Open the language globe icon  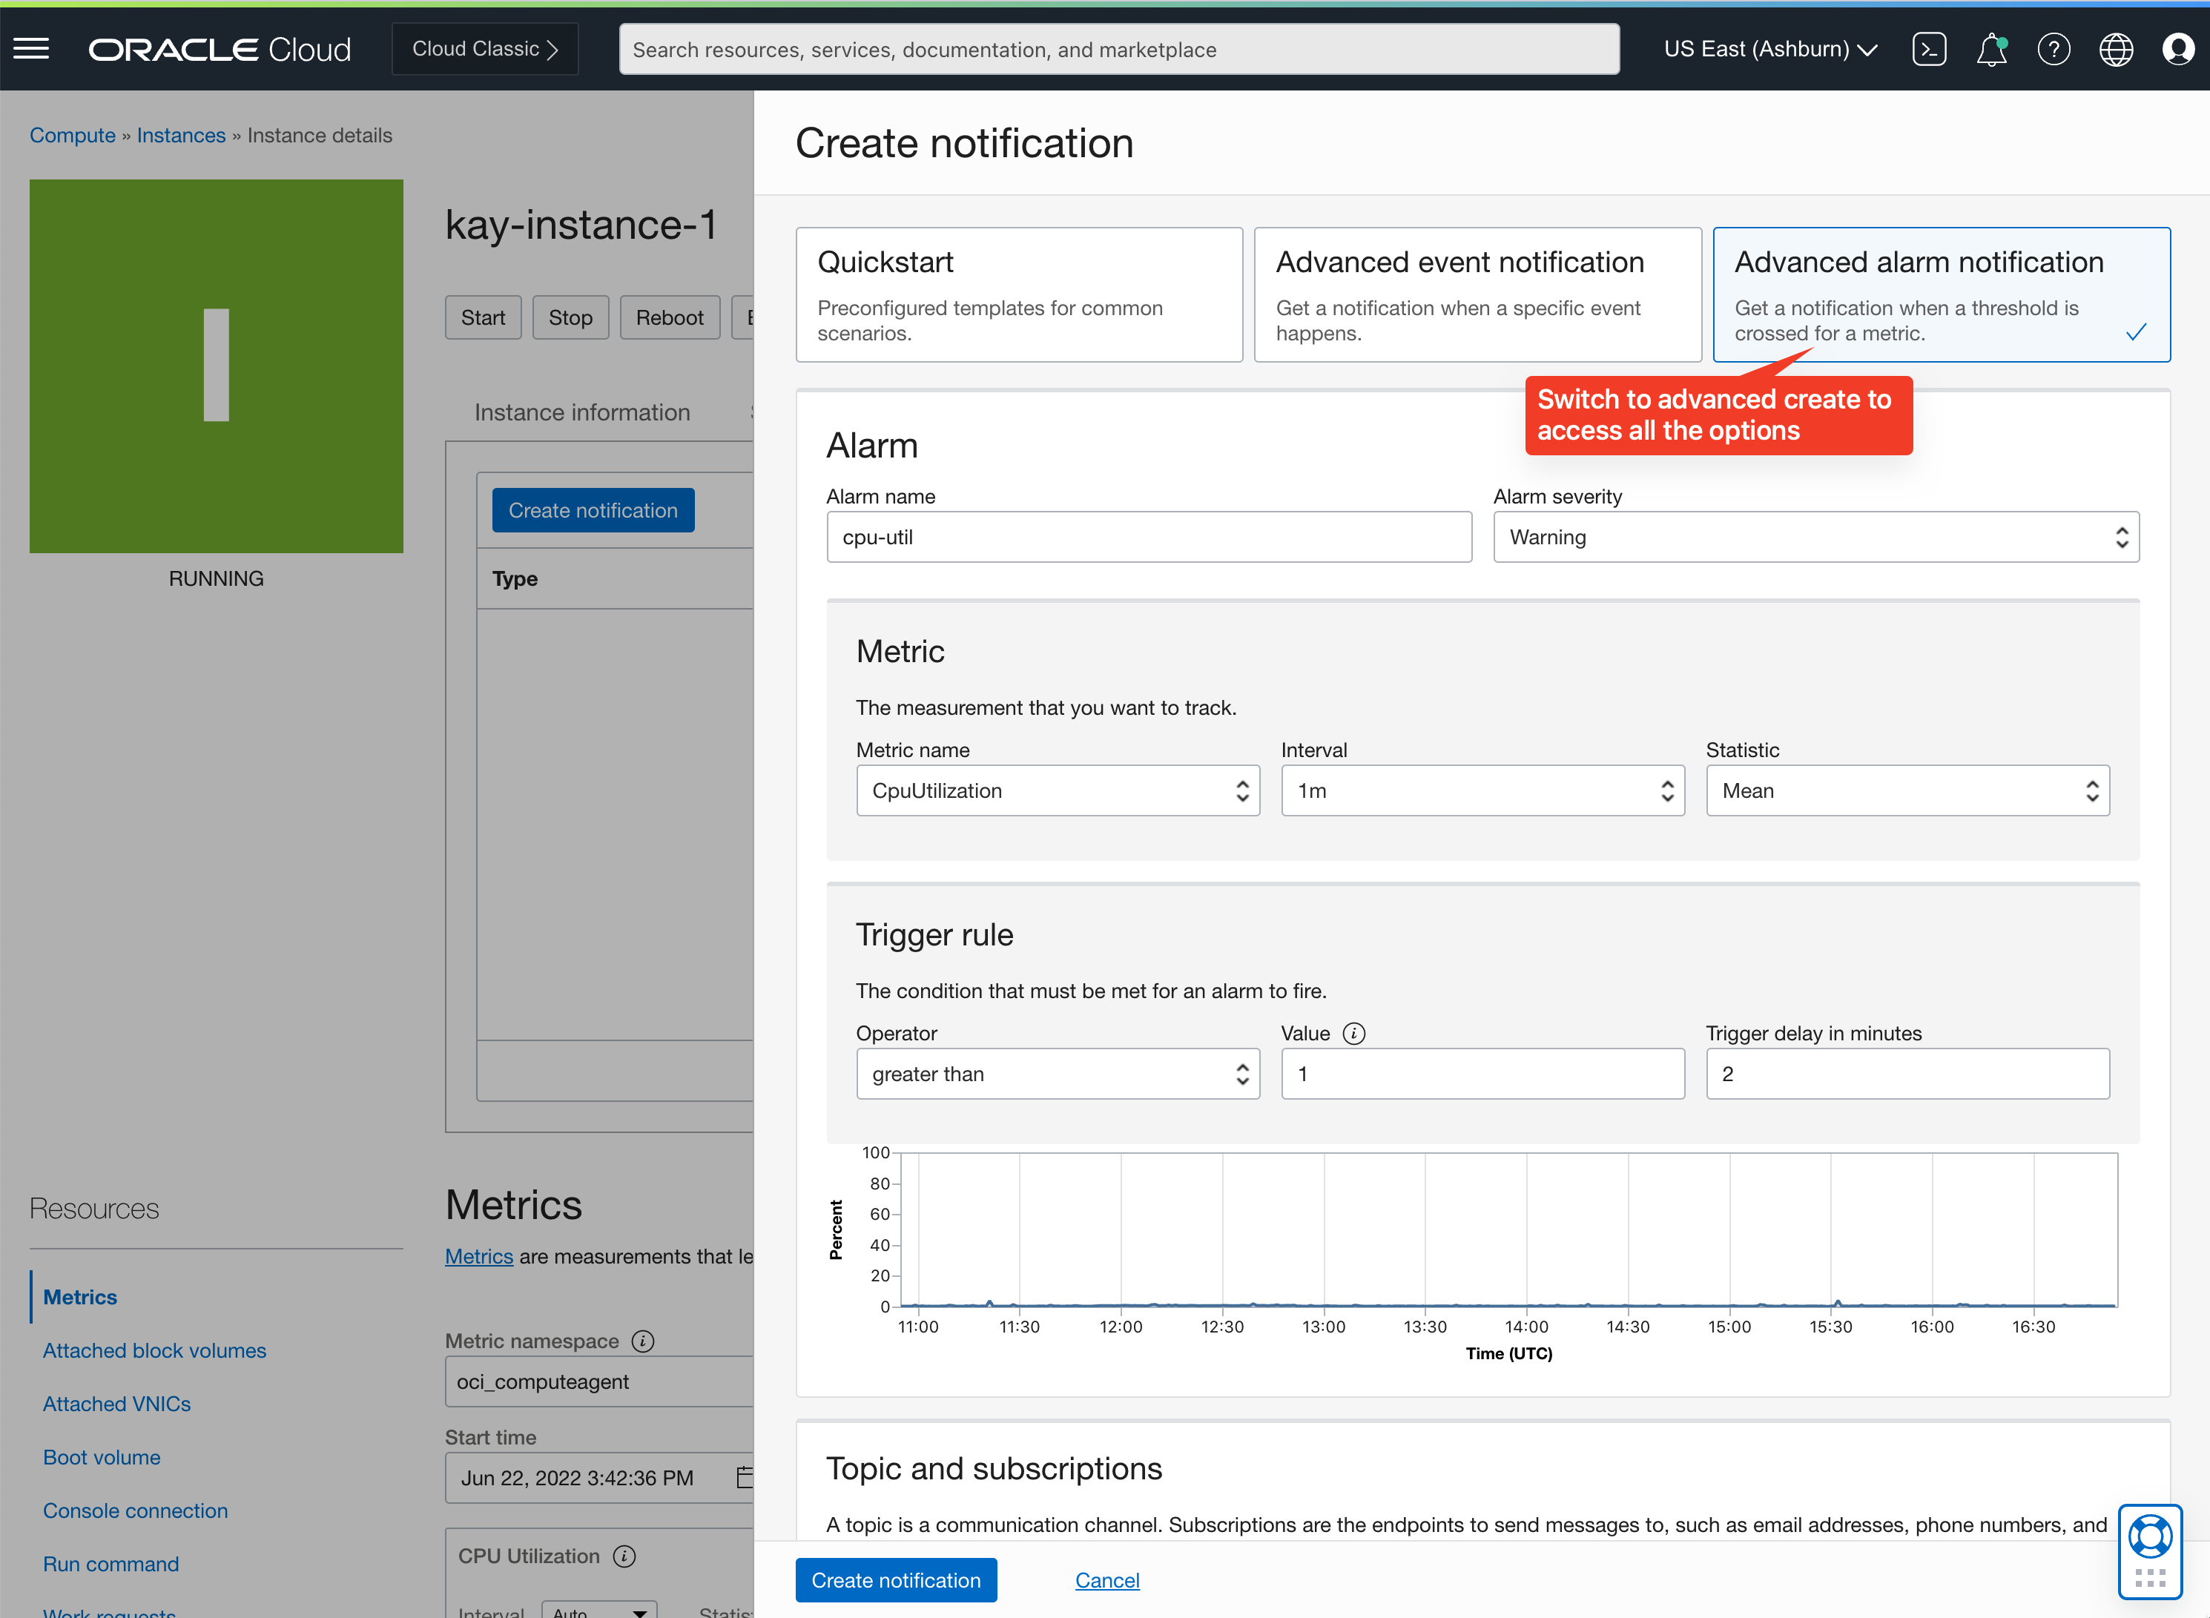pyautogui.click(x=2116, y=48)
